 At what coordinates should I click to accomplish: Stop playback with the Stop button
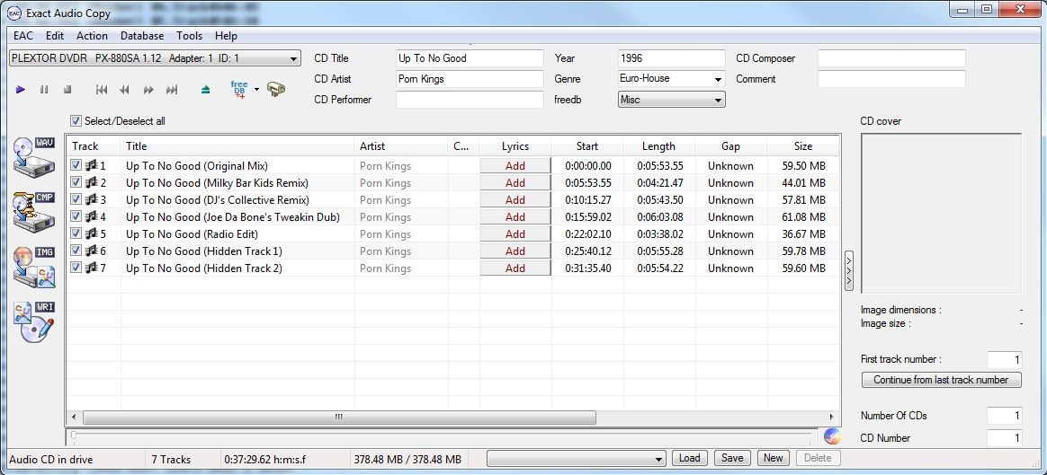[67, 89]
